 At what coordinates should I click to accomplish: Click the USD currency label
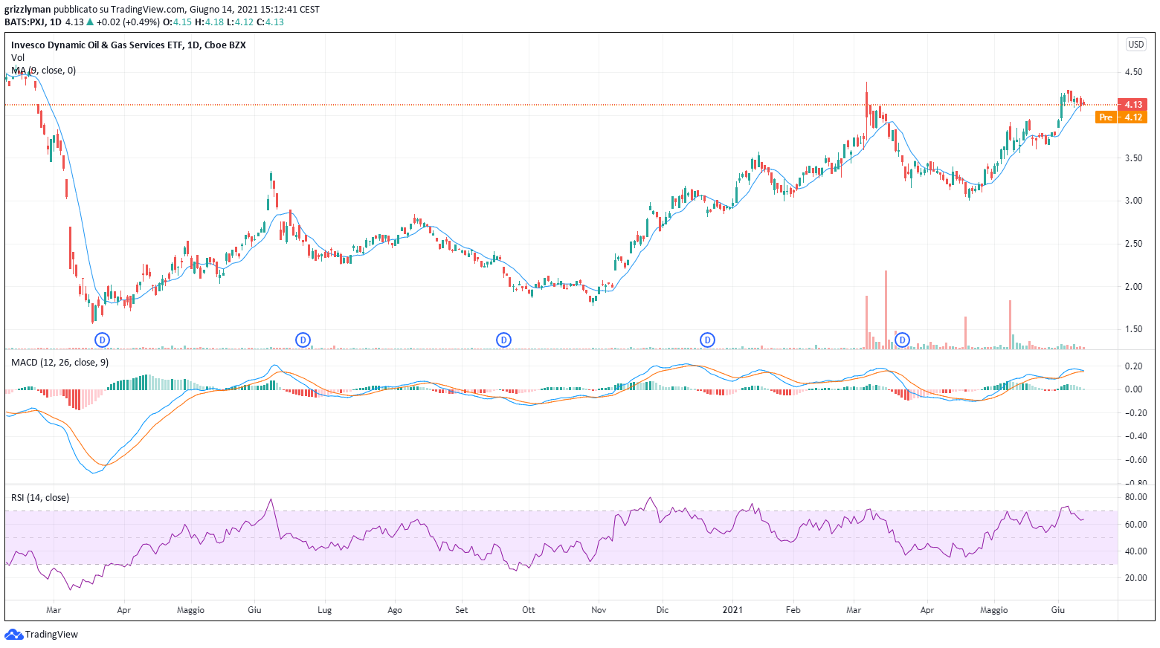[1135, 45]
